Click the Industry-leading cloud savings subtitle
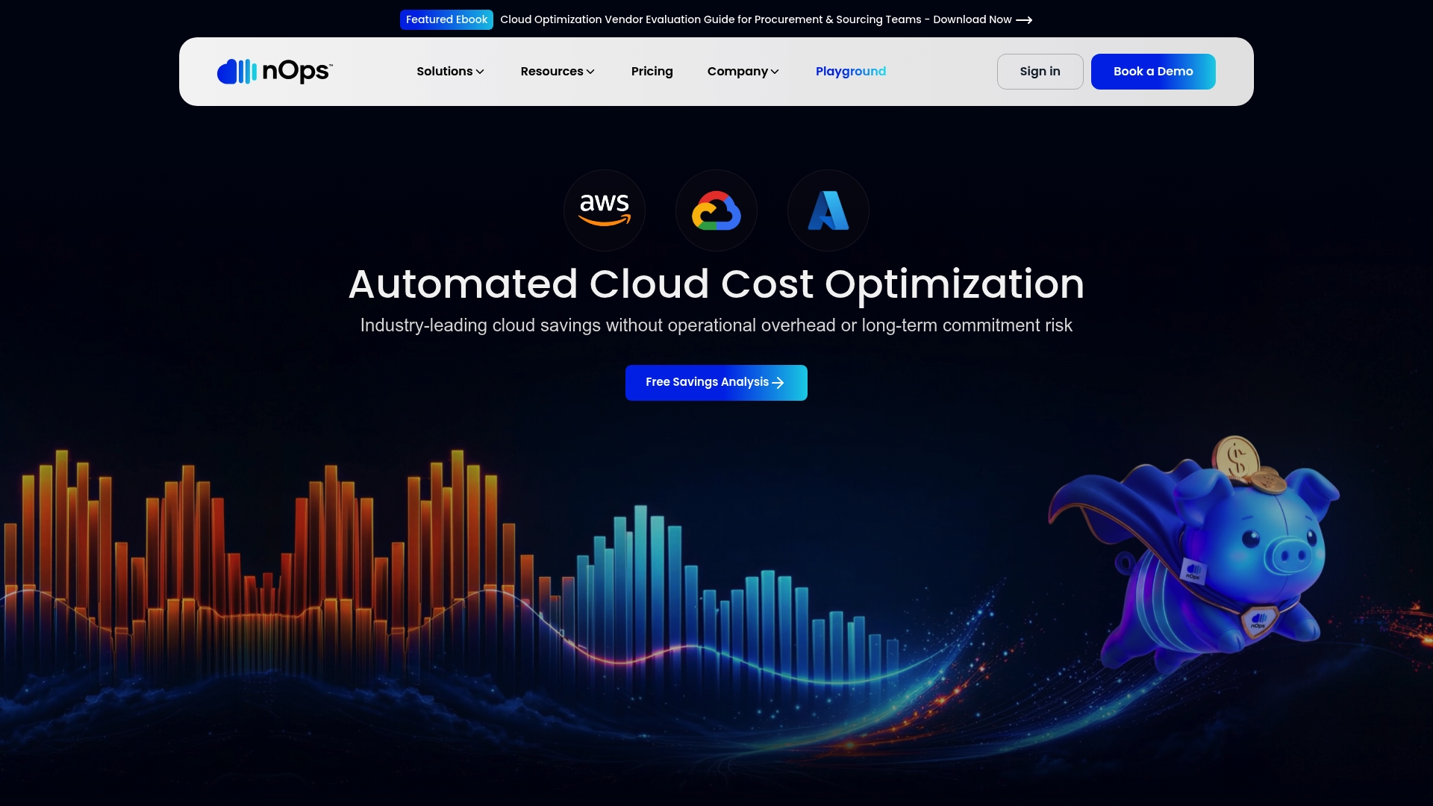This screenshot has width=1433, height=806. pyautogui.click(x=716, y=325)
